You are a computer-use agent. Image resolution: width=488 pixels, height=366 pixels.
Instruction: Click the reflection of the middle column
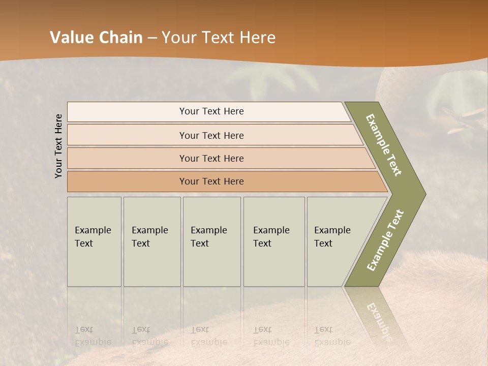pos(211,317)
